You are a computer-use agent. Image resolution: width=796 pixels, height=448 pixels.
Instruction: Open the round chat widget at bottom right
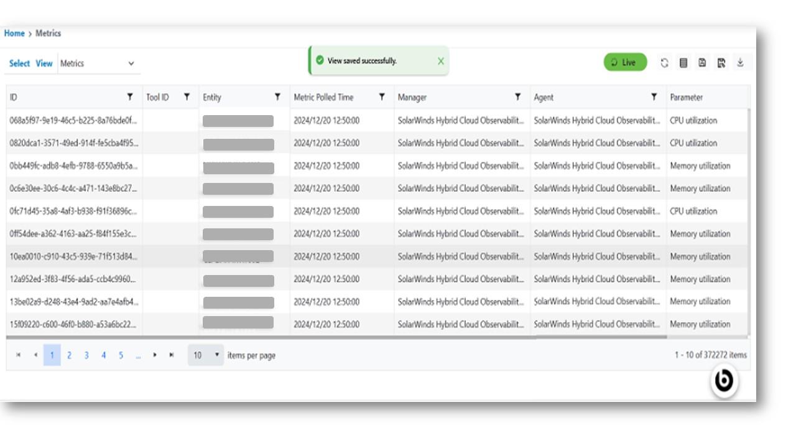point(724,381)
